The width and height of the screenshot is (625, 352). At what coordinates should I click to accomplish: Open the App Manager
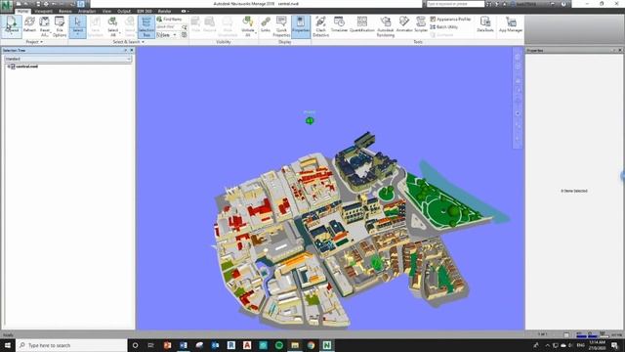coord(511,24)
